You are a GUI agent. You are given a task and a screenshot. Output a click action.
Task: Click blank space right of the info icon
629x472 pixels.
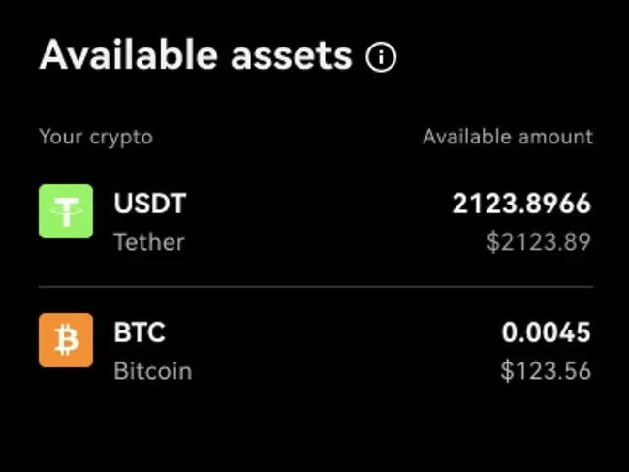click(x=504, y=58)
